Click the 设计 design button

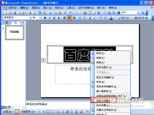[x=124, y=18]
